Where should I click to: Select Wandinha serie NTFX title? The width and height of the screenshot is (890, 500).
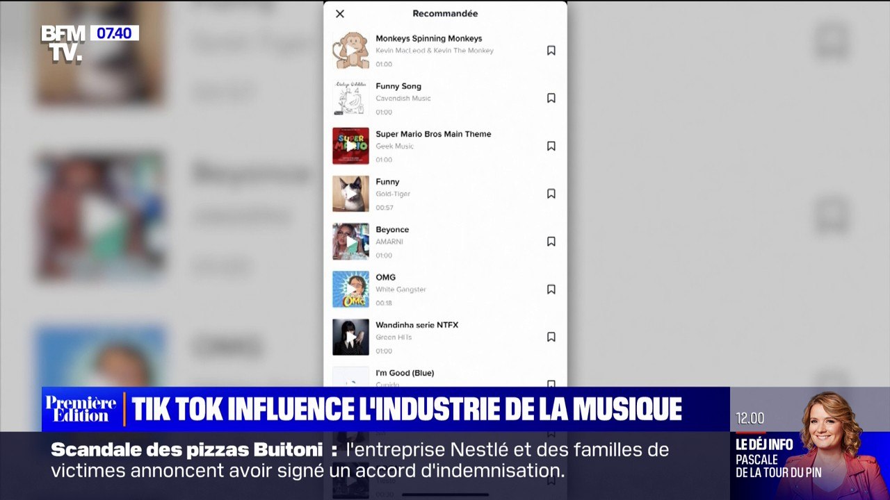417,325
